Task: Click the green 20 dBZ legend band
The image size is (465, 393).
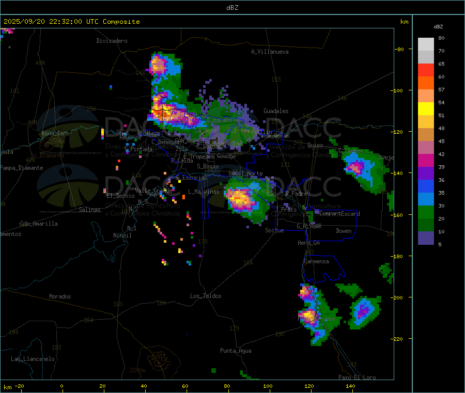Action: point(426,225)
